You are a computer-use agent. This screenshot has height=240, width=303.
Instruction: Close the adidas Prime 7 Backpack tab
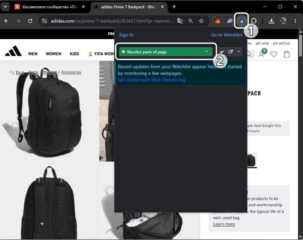[162, 7]
